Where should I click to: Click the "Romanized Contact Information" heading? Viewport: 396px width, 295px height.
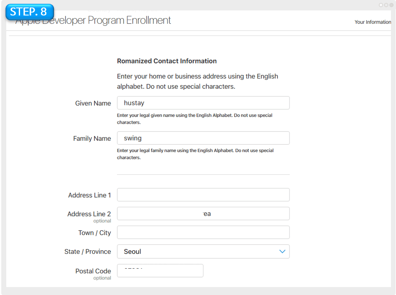tap(167, 61)
